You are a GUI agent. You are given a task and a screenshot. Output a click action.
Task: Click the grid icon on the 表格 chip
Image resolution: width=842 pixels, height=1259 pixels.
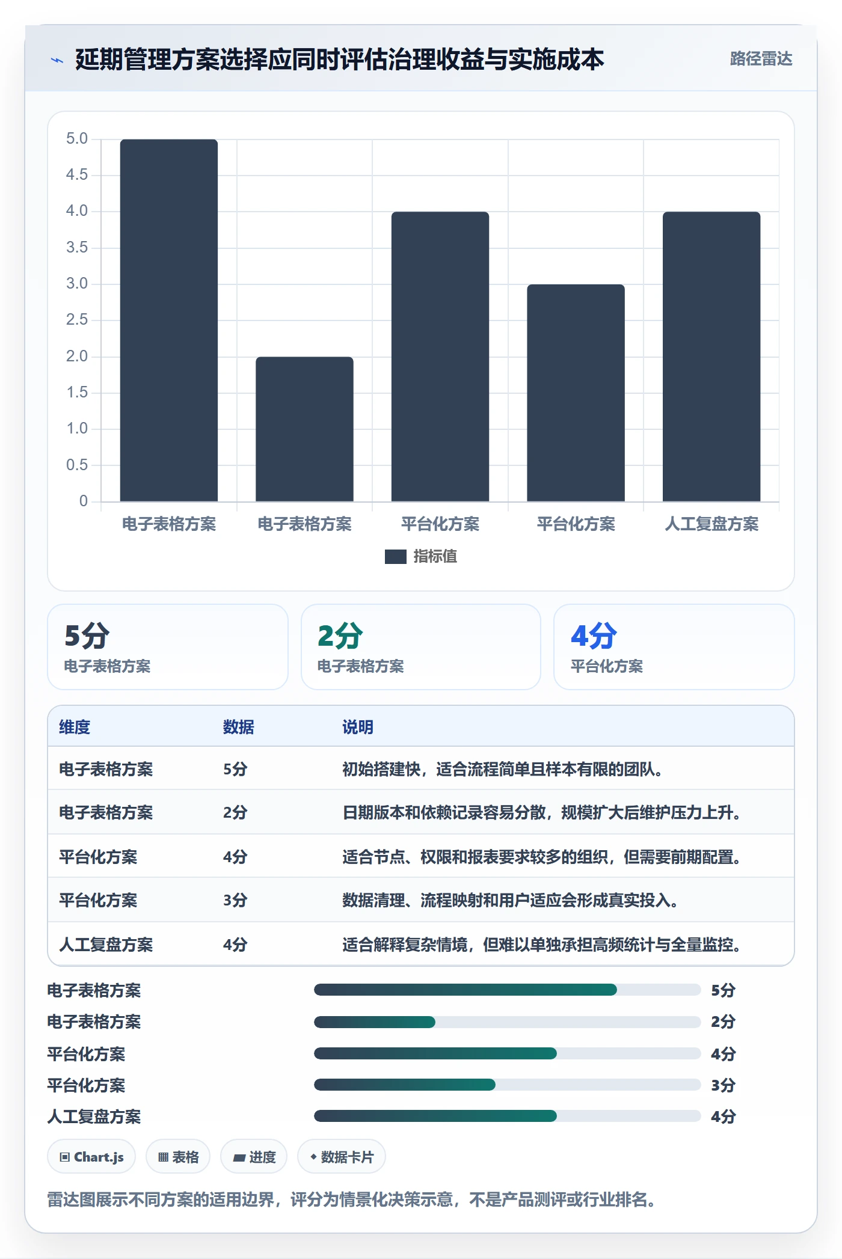(163, 1157)
